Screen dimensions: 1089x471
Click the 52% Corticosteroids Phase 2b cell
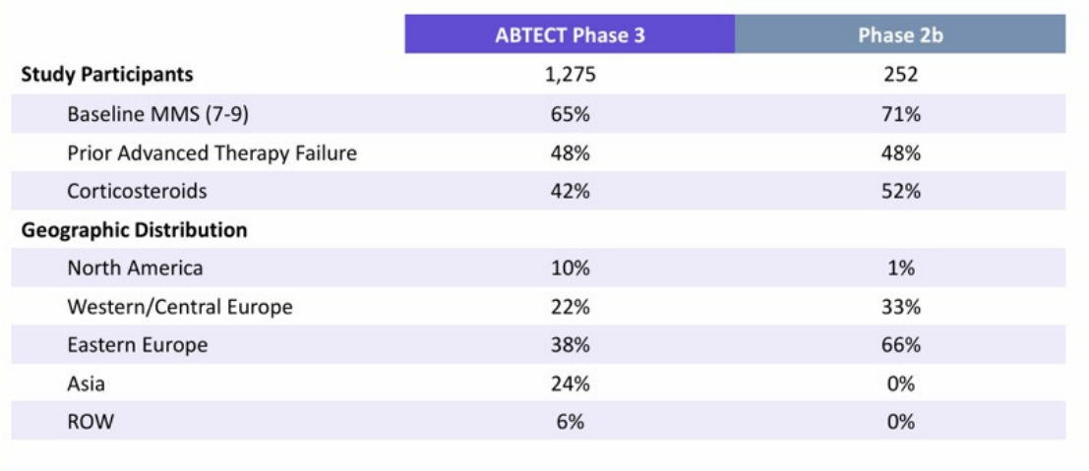point(900,191)
